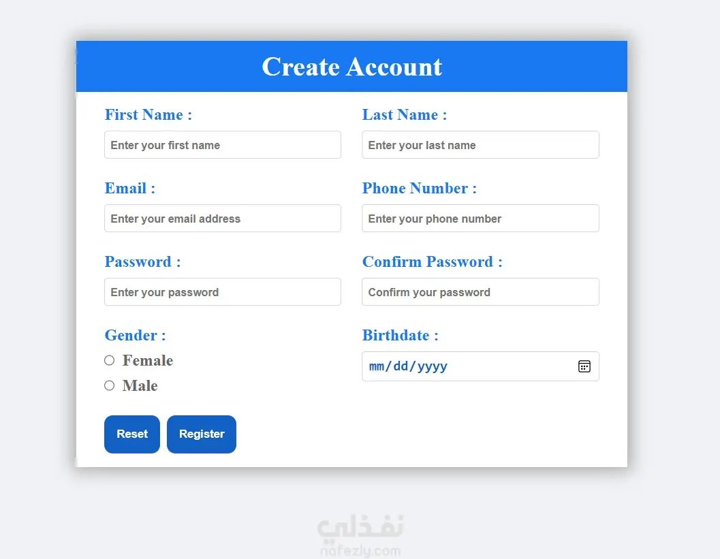The image size is (720, 559).
Task: Click into the last name field
Action: [x=480, y=145]
